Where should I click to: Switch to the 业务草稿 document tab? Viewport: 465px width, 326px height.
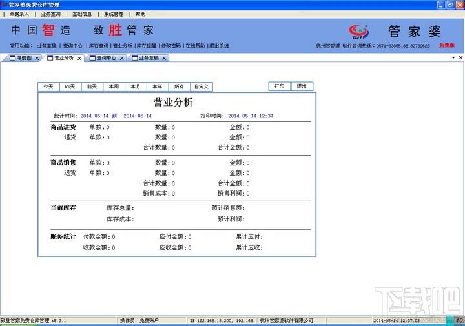[x=149, y=58]
